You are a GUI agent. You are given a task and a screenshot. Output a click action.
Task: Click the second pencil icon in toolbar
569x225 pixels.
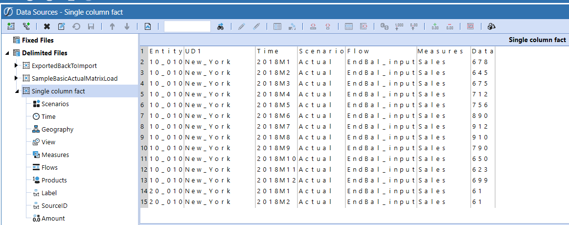(x=256, y=26)
